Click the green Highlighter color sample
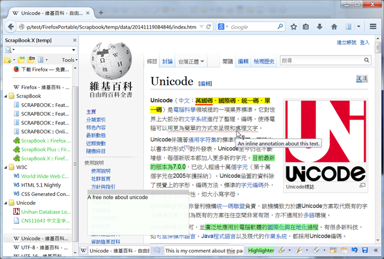384x259 pixels. (x=261, y=250)
